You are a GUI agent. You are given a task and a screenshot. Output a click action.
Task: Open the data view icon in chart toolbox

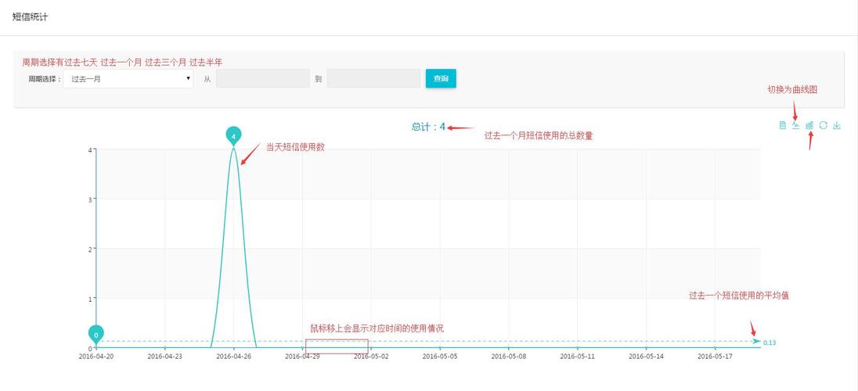(783, 125)
